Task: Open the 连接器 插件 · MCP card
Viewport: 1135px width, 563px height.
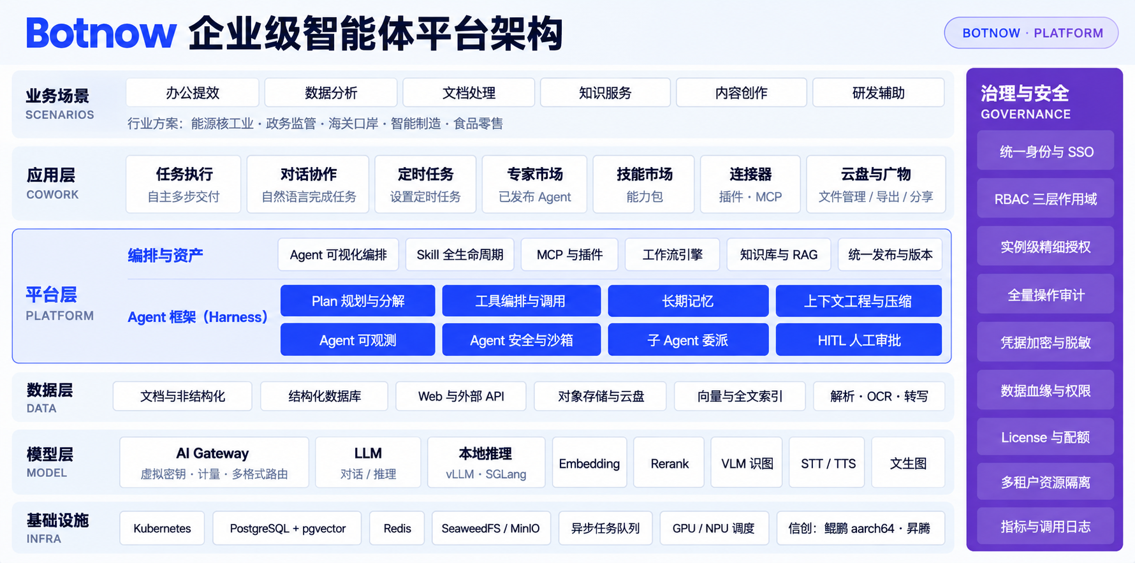Action: 751,184
